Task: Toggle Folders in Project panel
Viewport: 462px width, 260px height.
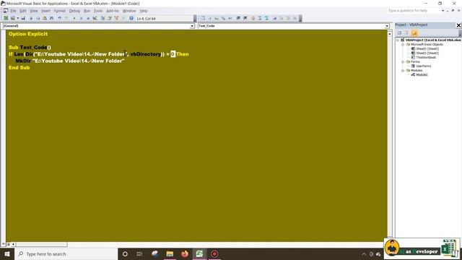Action: pos(414,33)
